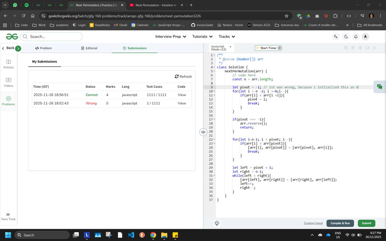The width and height of the screenshot is (386, 241).
Task: Select the My Submissions sub-tab
Action: 44,61
